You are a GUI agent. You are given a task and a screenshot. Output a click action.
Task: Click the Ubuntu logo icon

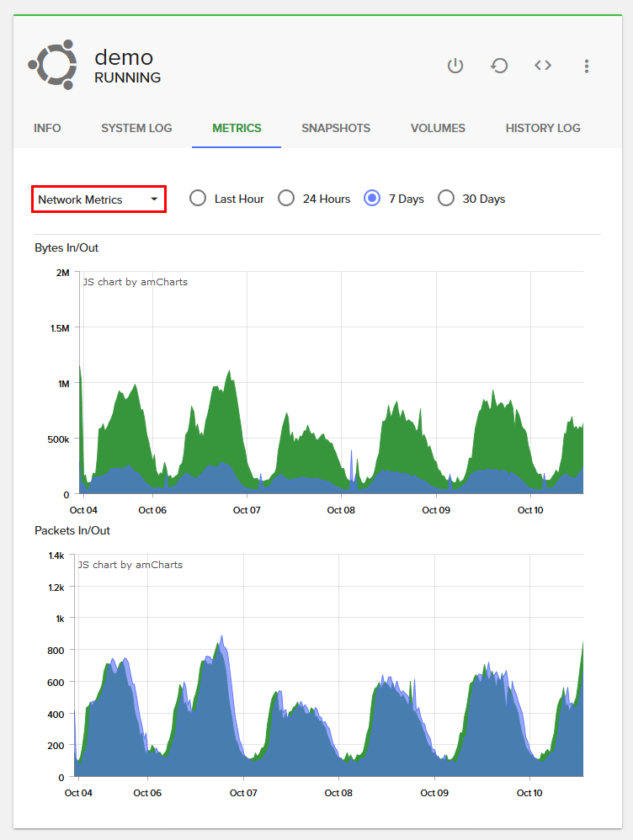(52, 64)
